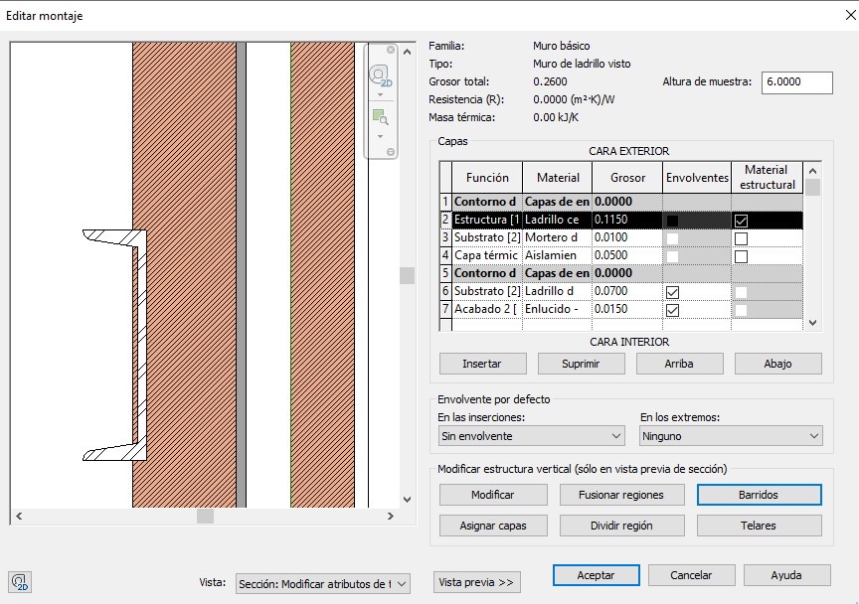Click the preview horizontal scrollbar thumb
Image resolution: width=859 pixels, height=604 pixels.
pyautogui.click(x=205, y=517)
